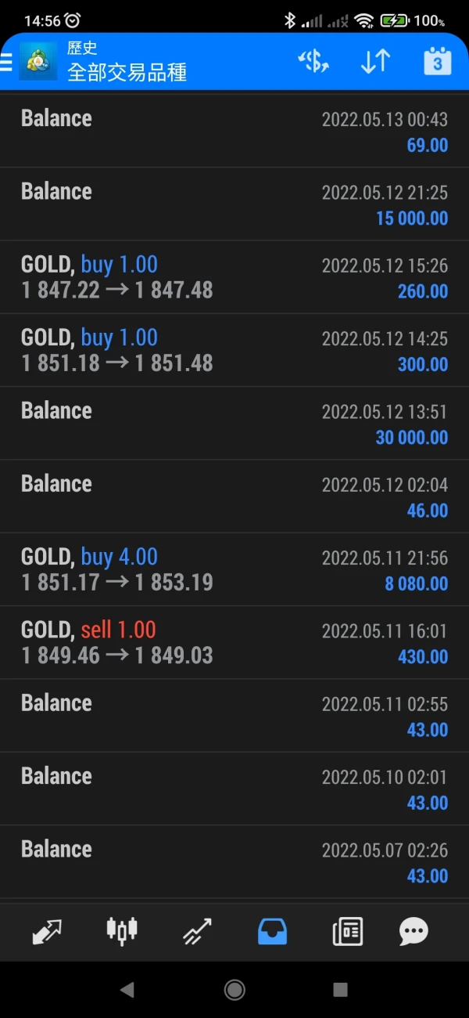Tap the GOLD buy trade with 260.00 profit
Viewport: 469px width, 1018px height.
[234, 277]
